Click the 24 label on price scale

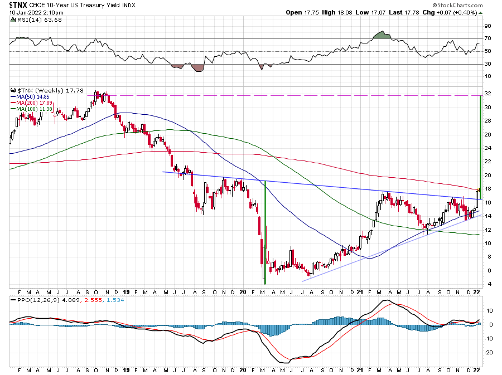point(487,148)
